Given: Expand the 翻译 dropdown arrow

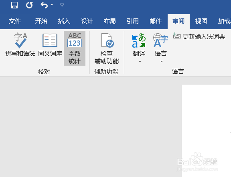Looking at the screenshot, I should coord(140,61).
